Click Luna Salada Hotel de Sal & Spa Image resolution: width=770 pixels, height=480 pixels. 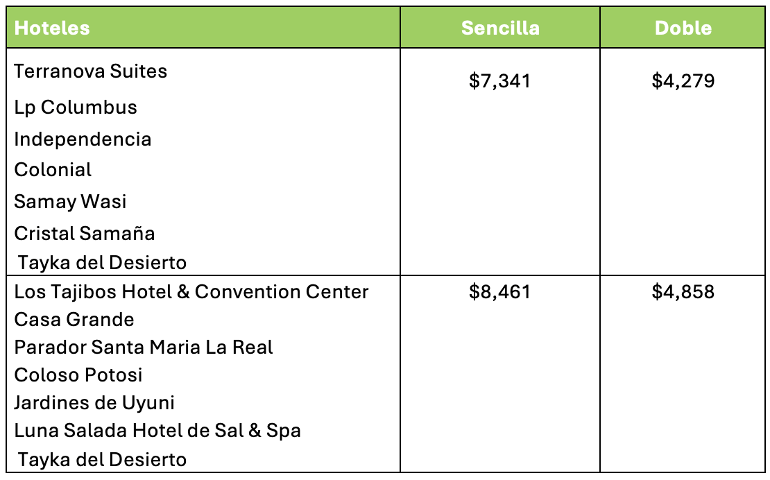(x=157, y=431)
